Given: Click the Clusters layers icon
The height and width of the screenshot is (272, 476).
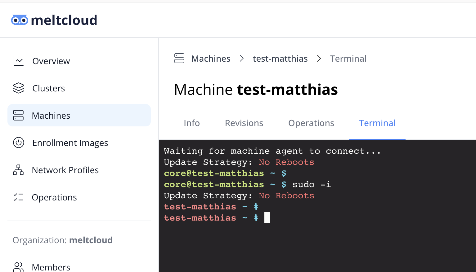Looking at the screenshot, I should (x=18, y=88).
